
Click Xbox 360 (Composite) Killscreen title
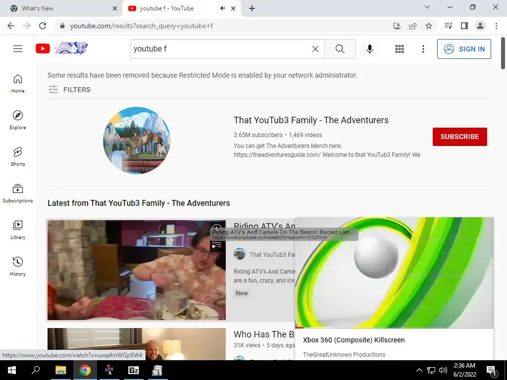coord(354,340)
